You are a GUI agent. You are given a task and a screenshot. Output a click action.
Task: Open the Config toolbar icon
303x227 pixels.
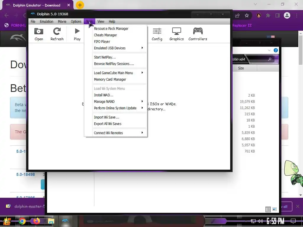pos(157,34)
